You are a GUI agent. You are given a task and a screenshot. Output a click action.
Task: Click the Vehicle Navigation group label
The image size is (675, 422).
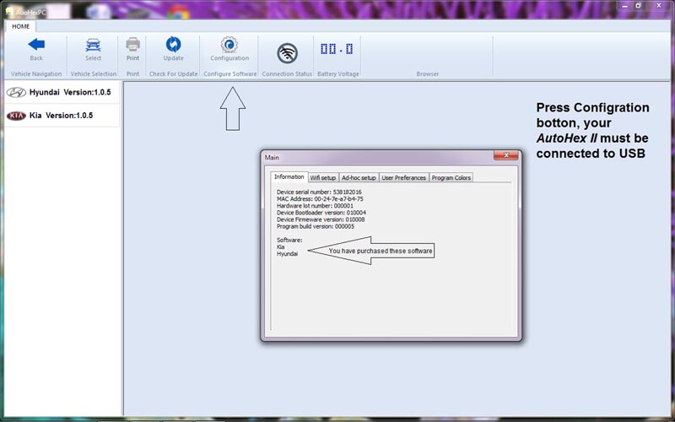point(36,74)
